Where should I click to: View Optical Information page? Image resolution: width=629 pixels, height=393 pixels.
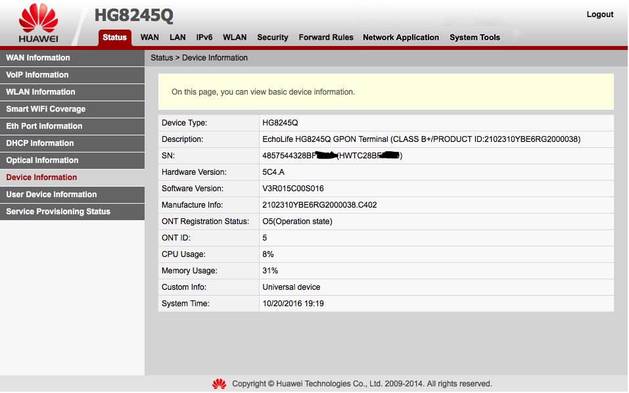[x=42, y=160]
